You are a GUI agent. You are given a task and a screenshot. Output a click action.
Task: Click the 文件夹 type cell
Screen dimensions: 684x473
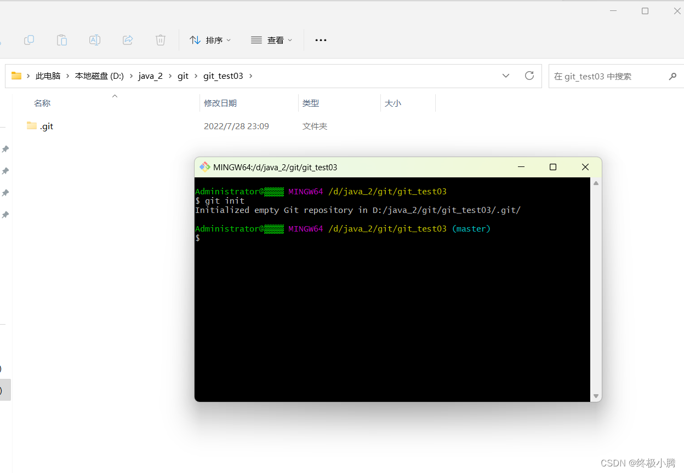click(x=315, y=126)
